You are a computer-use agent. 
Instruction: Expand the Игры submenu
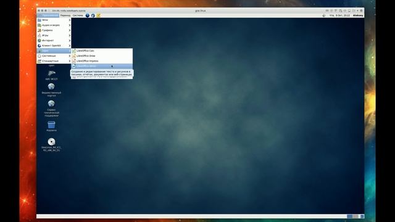54,36
